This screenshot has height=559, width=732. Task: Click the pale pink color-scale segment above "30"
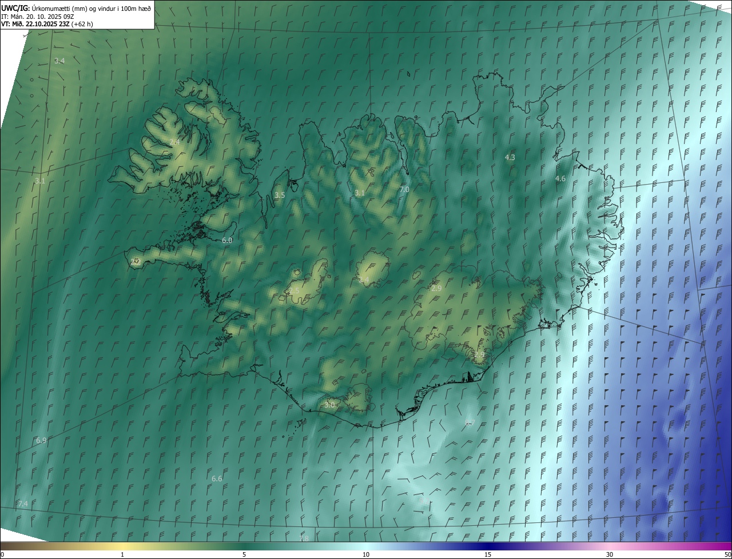pos(610,546)
